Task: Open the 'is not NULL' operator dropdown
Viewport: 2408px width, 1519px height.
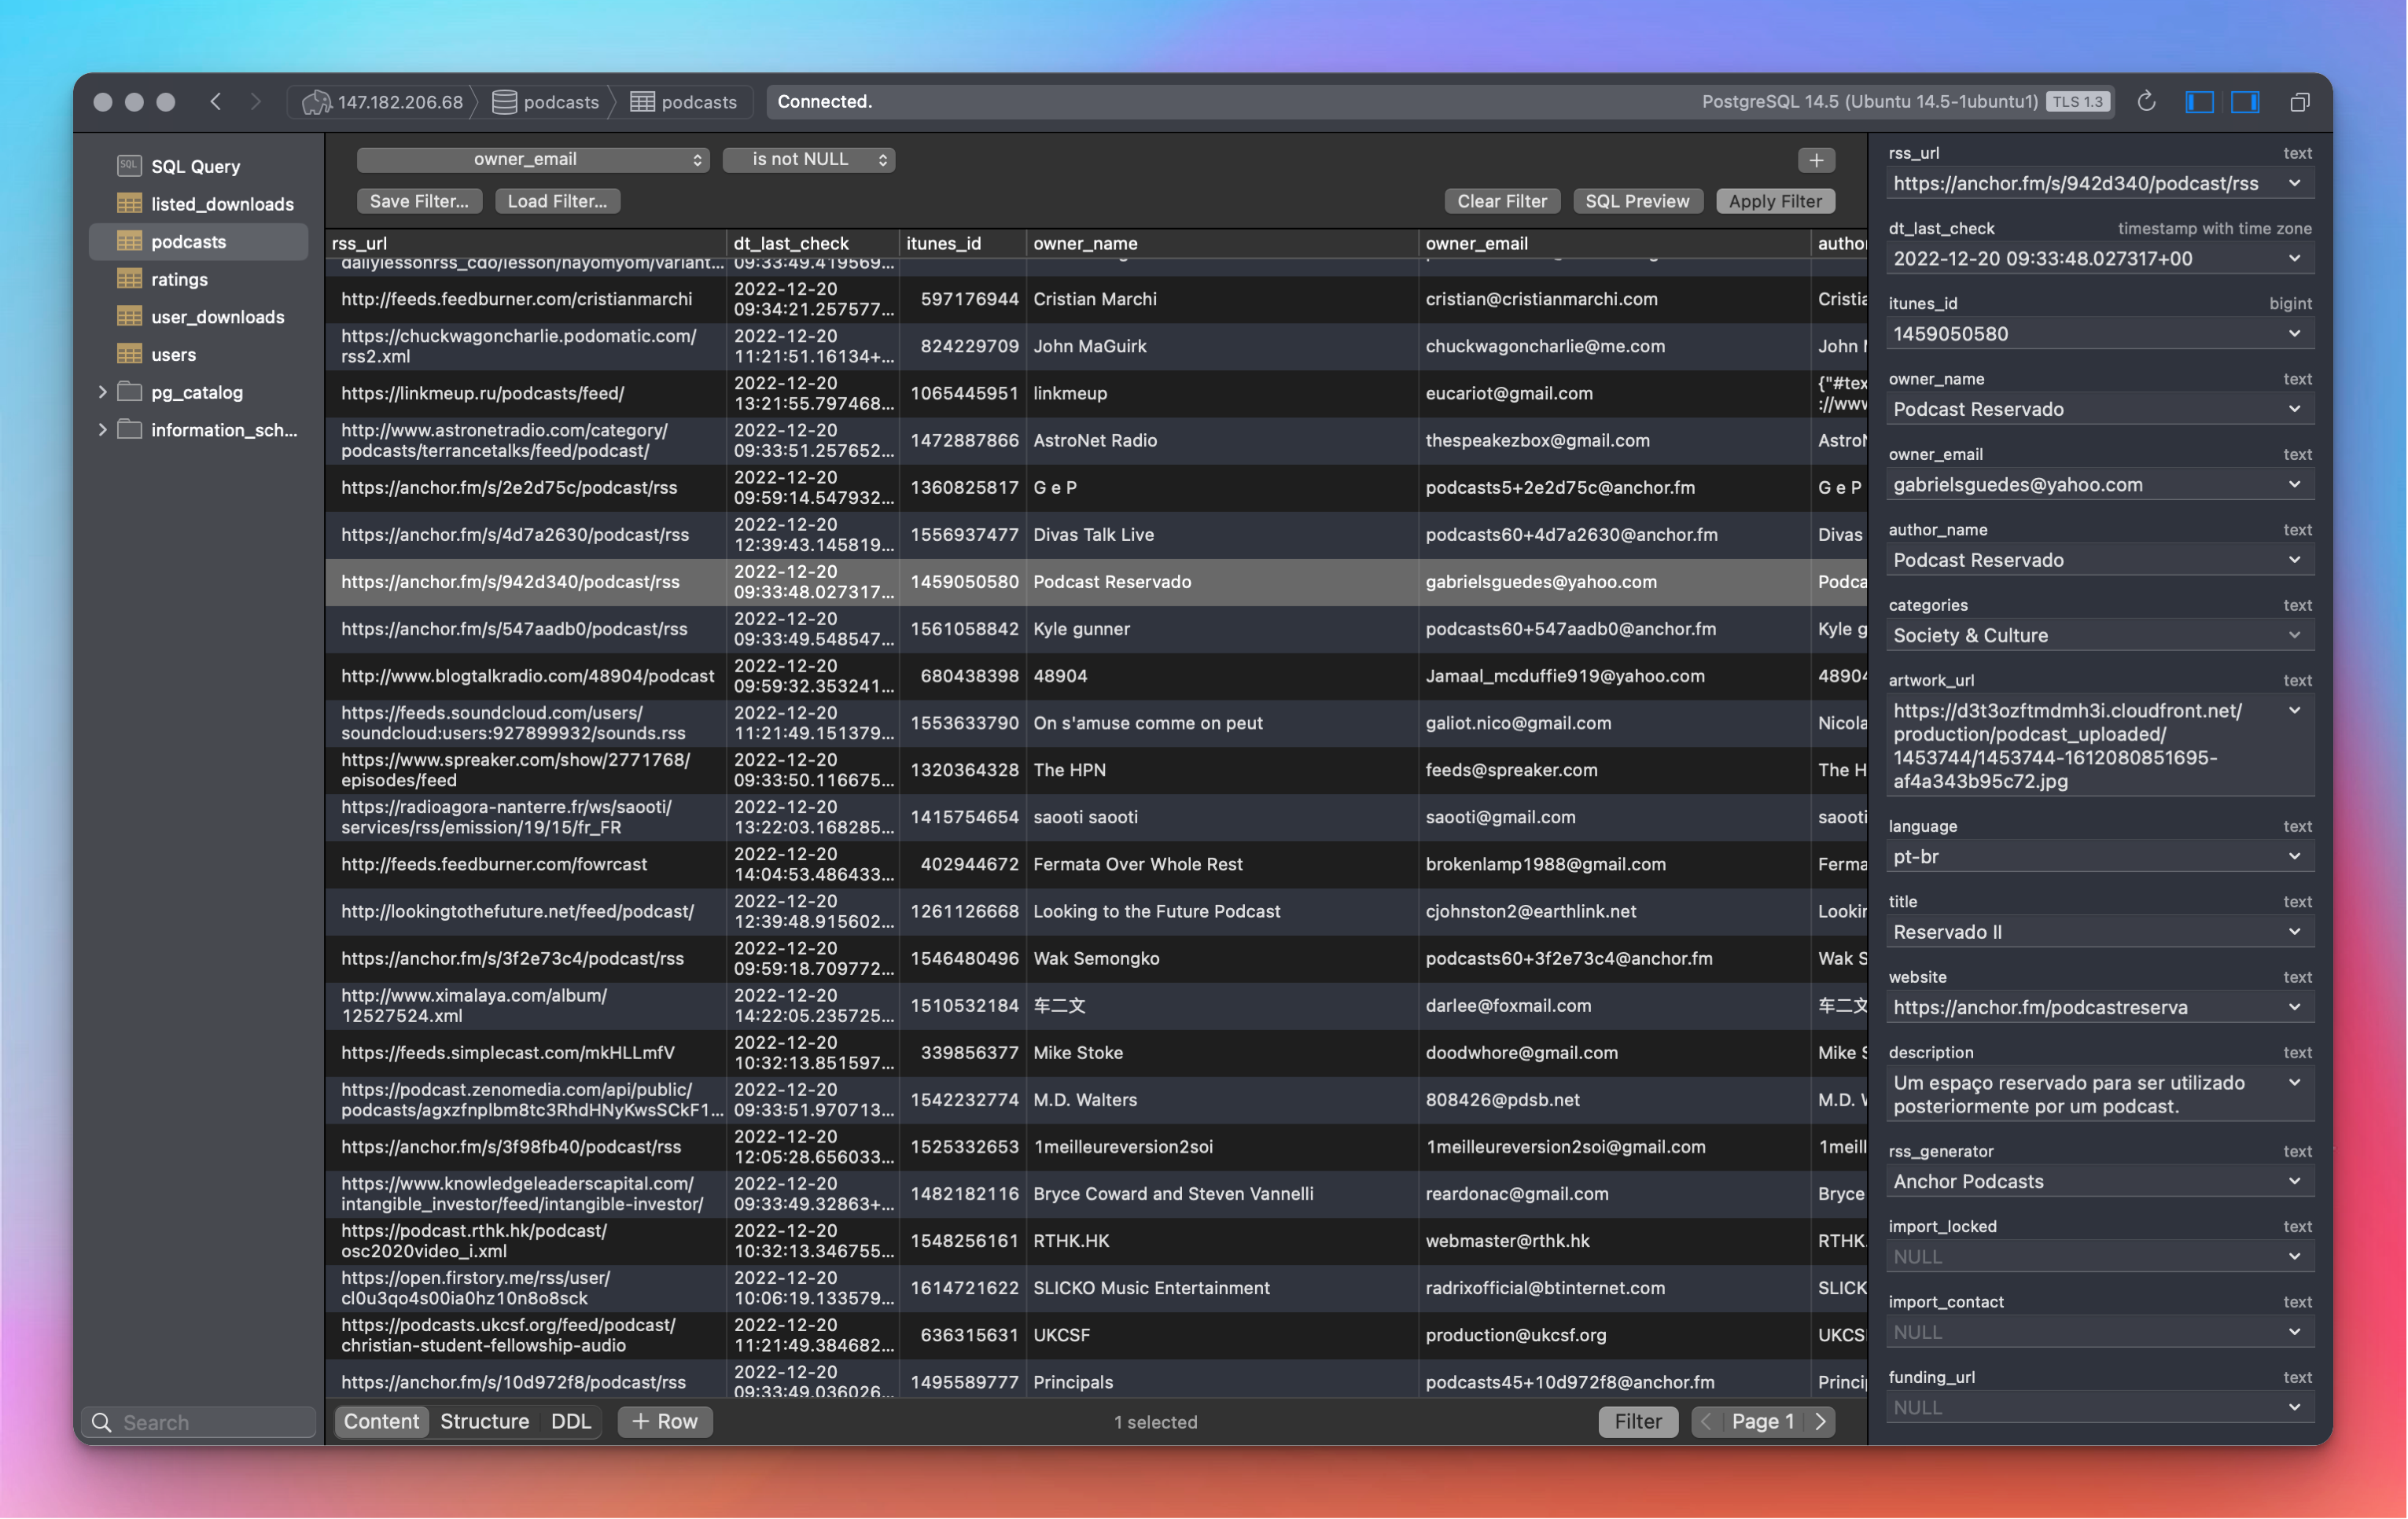Action: coord(809,160)
